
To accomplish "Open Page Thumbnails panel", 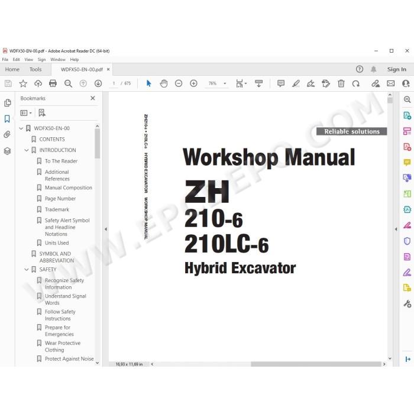I will coord(7,103).
